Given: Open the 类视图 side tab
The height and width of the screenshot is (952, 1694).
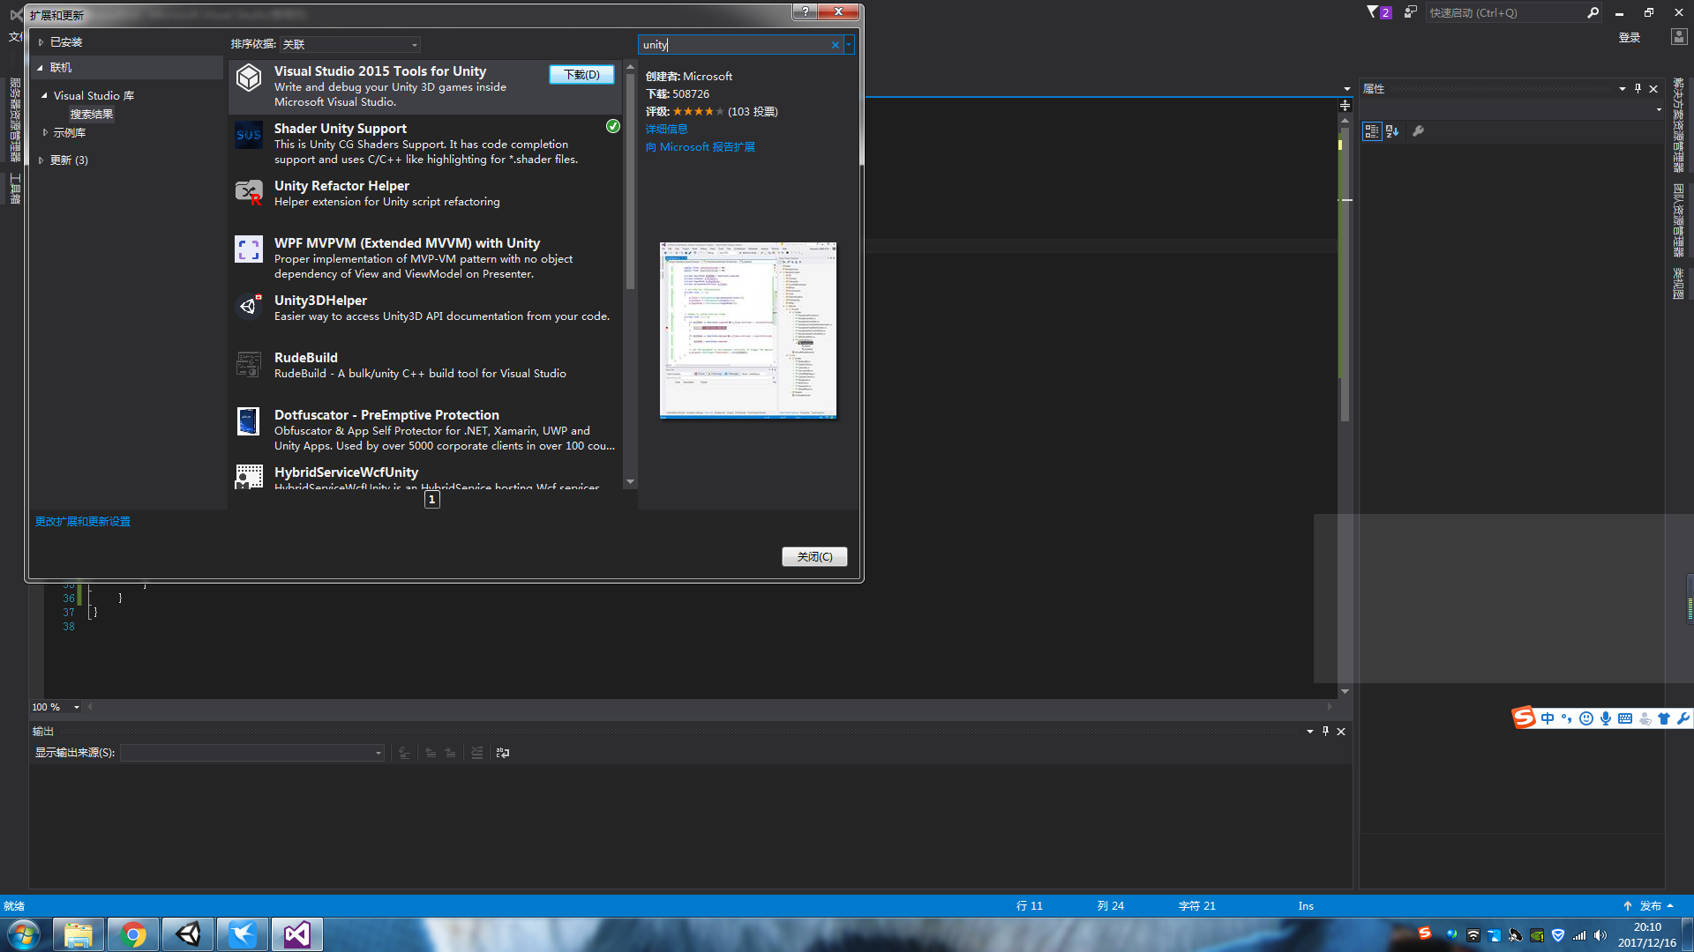Looking at the screenshot, I should (1678, 284).
